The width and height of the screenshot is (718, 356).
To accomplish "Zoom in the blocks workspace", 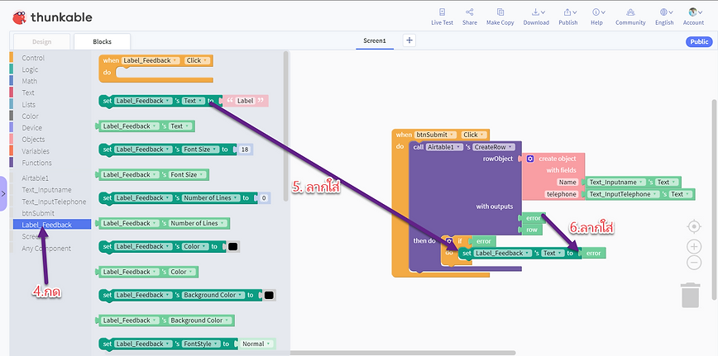I will point(694,247).
